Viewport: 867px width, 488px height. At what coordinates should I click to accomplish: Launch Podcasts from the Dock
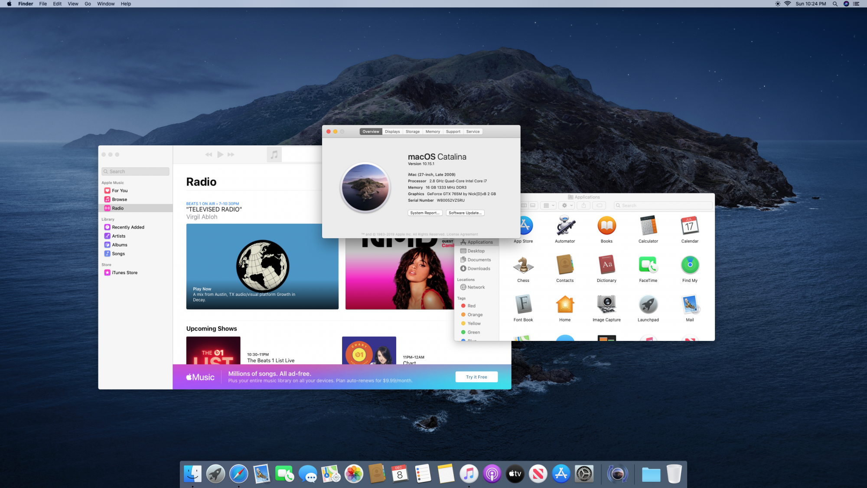pyautogui.click(x=492, y=474)
